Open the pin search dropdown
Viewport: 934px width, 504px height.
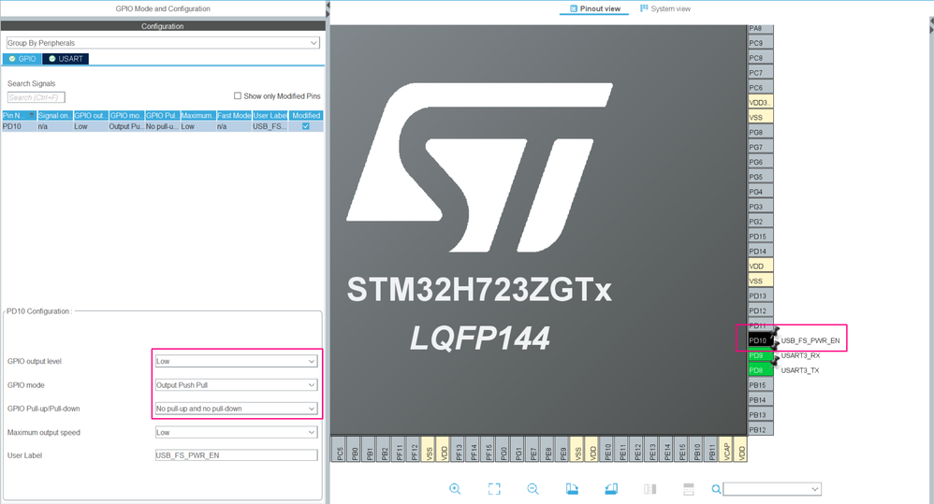[814, 489]
